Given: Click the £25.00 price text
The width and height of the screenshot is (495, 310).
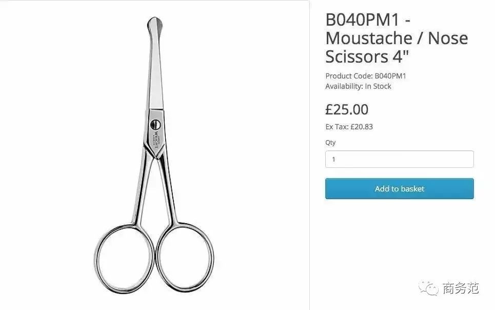Looking at the screenshot, I should tap(347, 110).
